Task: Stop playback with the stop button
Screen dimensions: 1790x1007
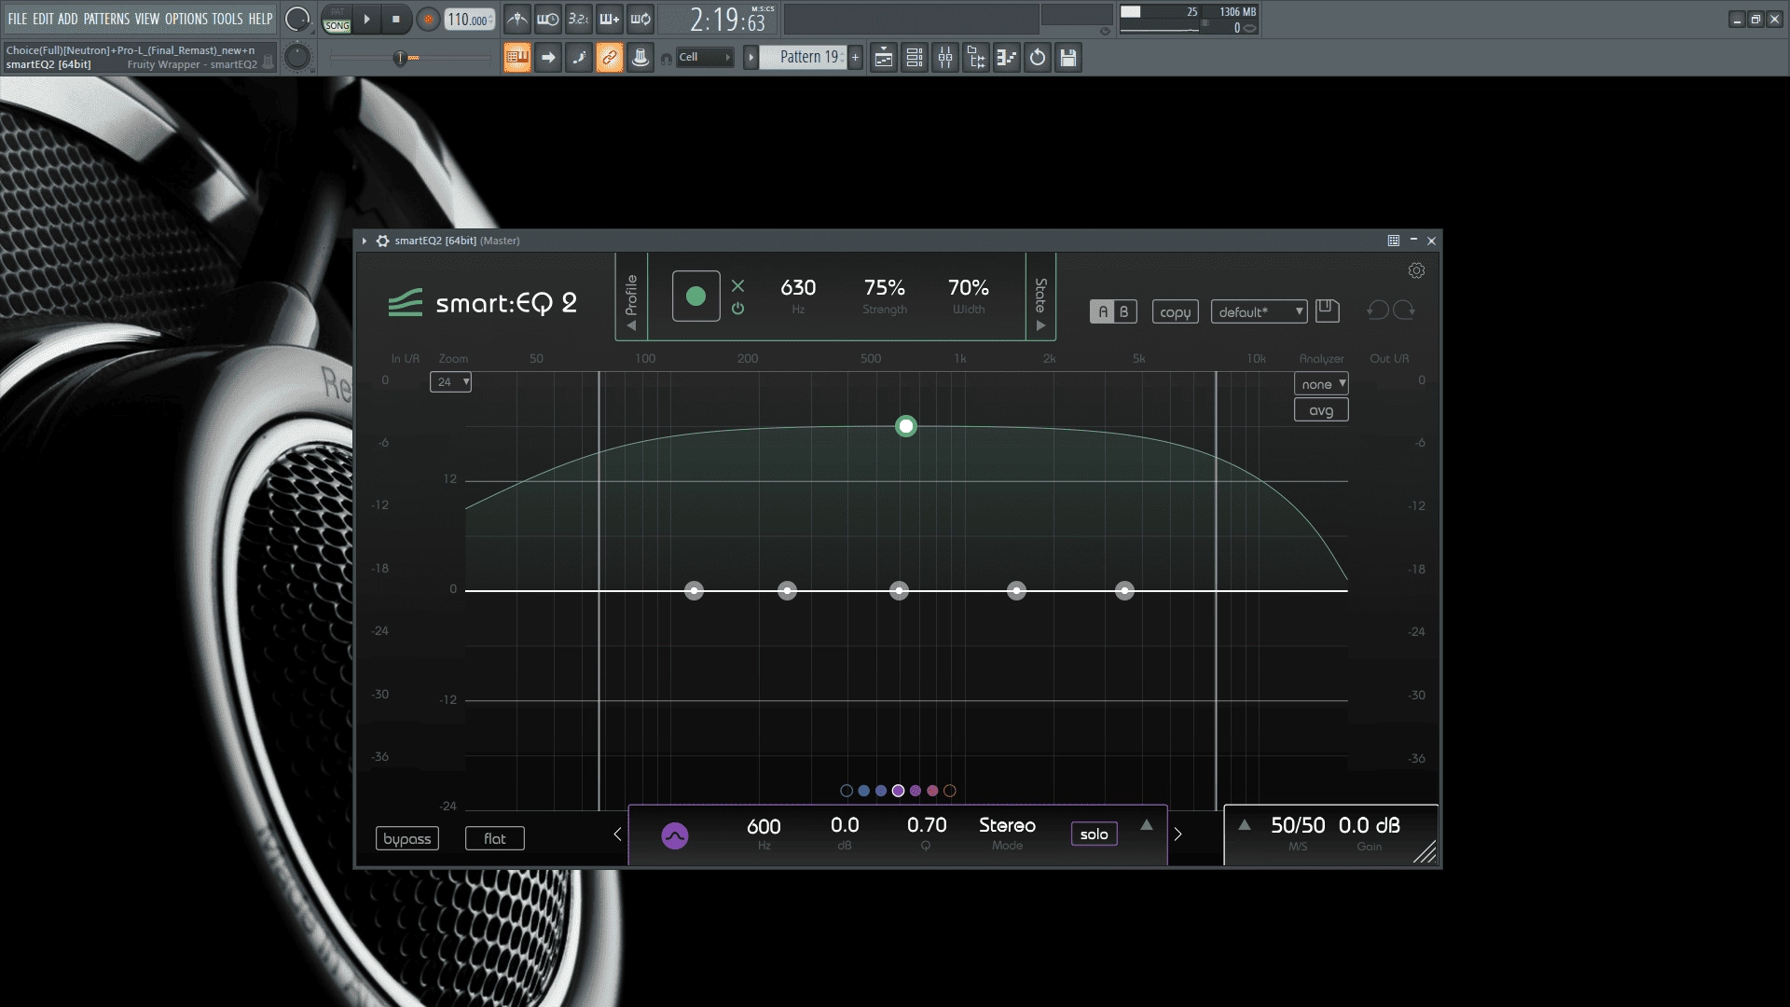Action: pyautogui.click(x=396, y=20)
